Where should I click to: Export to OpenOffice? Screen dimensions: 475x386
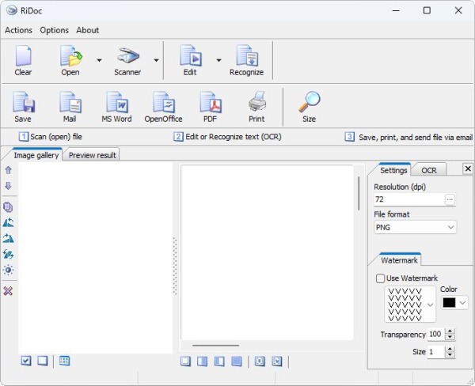164,102
